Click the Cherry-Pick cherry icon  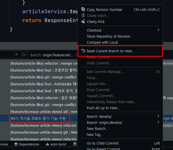(83, 22)
